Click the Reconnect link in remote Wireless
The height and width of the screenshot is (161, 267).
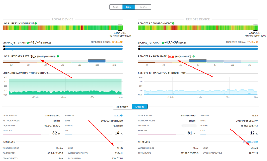point(252,142)
